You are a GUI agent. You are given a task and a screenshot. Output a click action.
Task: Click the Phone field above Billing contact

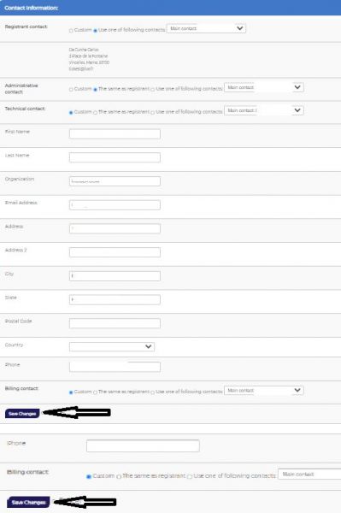point(115,367)
